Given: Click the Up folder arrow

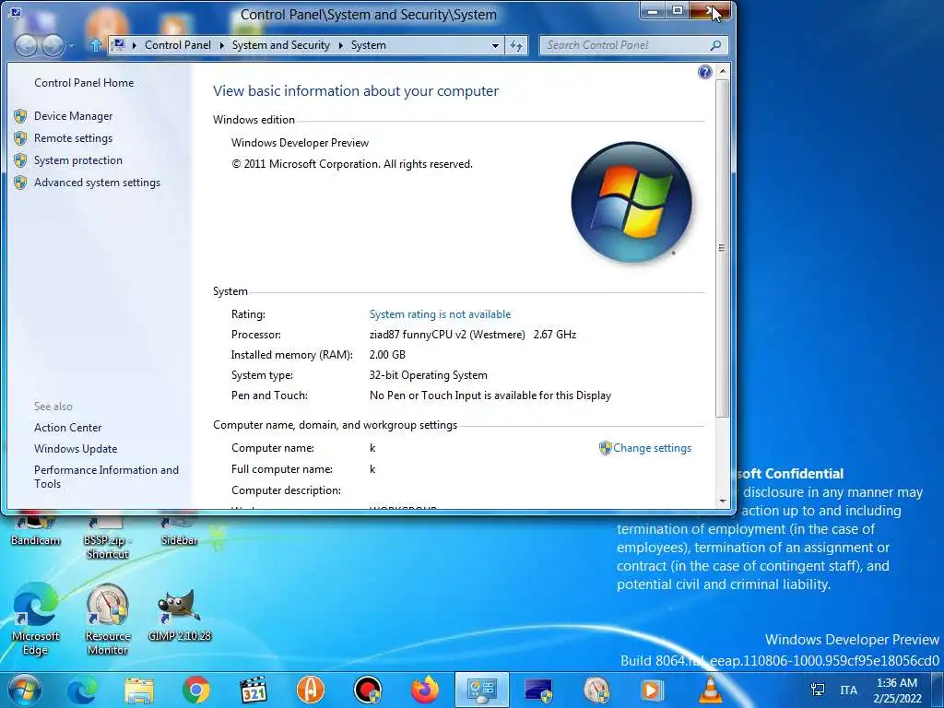Looking at the screenshot, I should [x=95, y=45].
